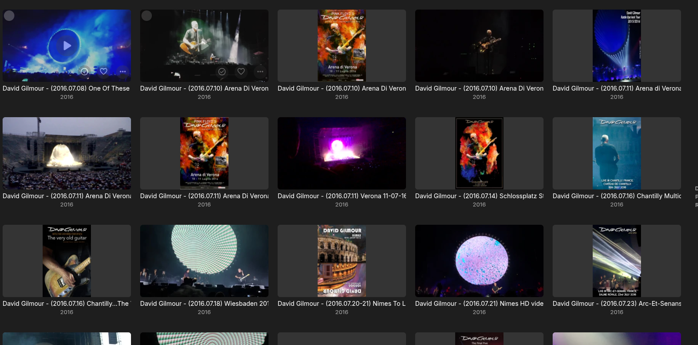Click the "Verona 11-07-16" title link
Viewport: 698px width, 345px height.
[x=342, y=196]
